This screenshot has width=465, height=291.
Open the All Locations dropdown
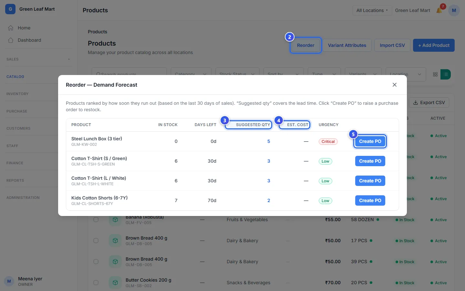click(x=372, y=10)
